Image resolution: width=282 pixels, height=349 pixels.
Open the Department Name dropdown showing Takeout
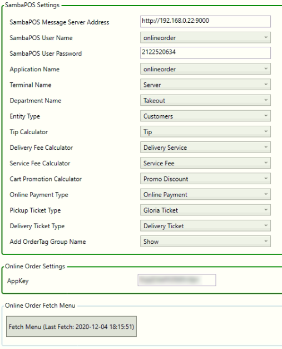click(205, 100)
